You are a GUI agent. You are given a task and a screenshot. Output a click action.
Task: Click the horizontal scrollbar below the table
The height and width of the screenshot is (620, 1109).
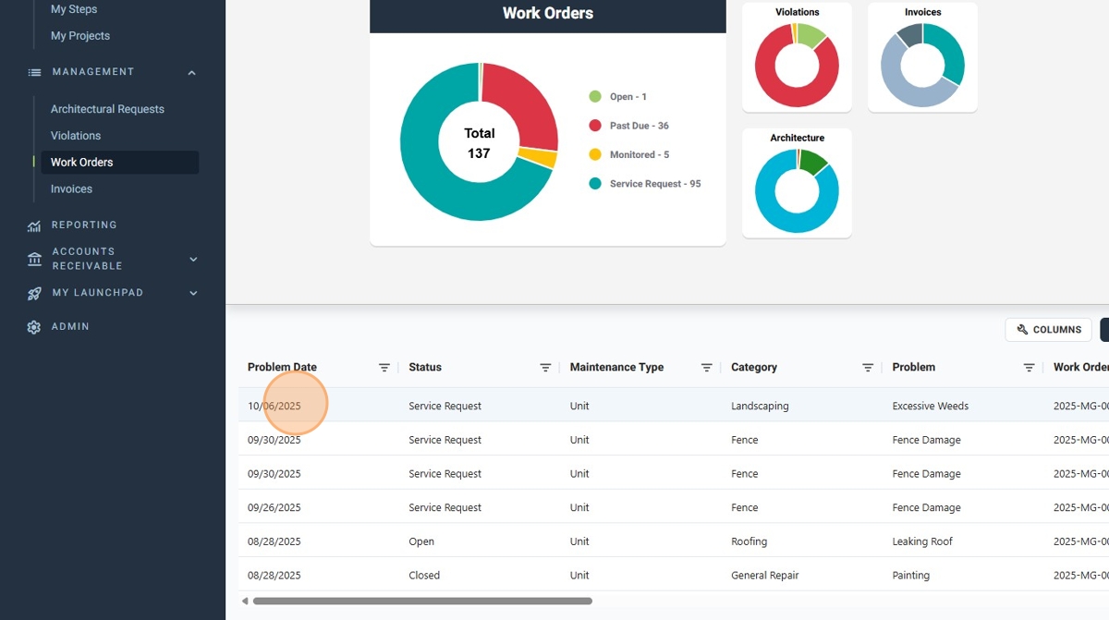(422, 602)
